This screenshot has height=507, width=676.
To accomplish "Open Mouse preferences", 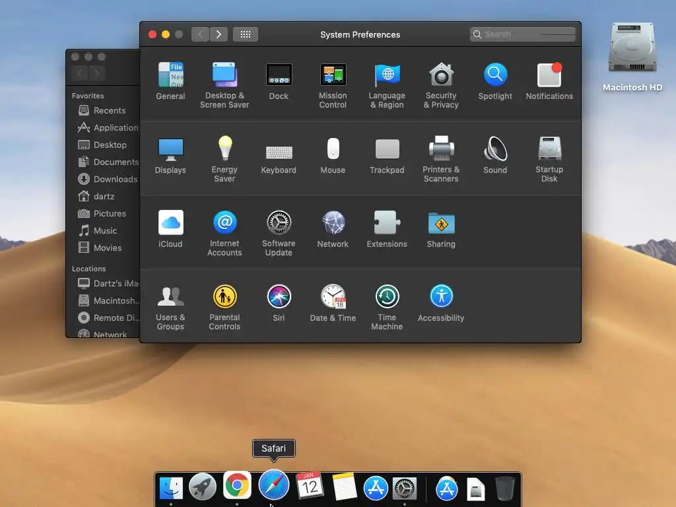I will (333, 154).
